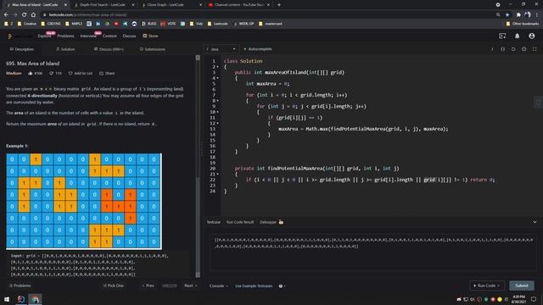Open the Java language dropdown
Viewport: 543px width, 305px height.
(221, 49)
